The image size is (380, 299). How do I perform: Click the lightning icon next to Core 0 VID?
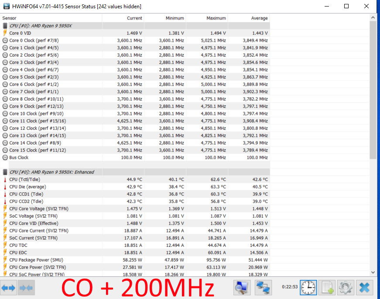5,33
